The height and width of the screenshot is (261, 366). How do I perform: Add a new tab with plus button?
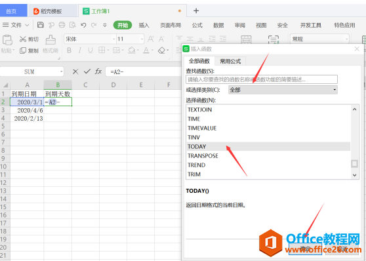click(x=196, y=10)
